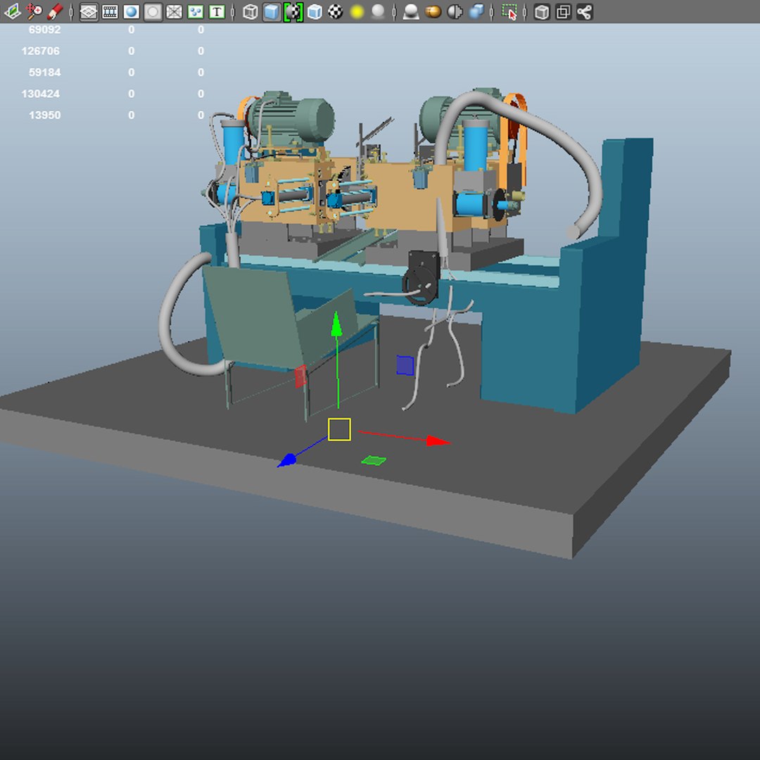Enable Wireframe on Shaded display
This screenshot has width=760, height=760.
pos(315,12)
